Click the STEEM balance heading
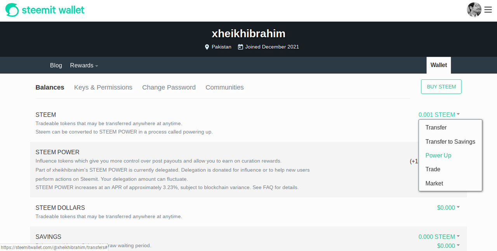This screenshot has width=497, height=251. point(46,115)
